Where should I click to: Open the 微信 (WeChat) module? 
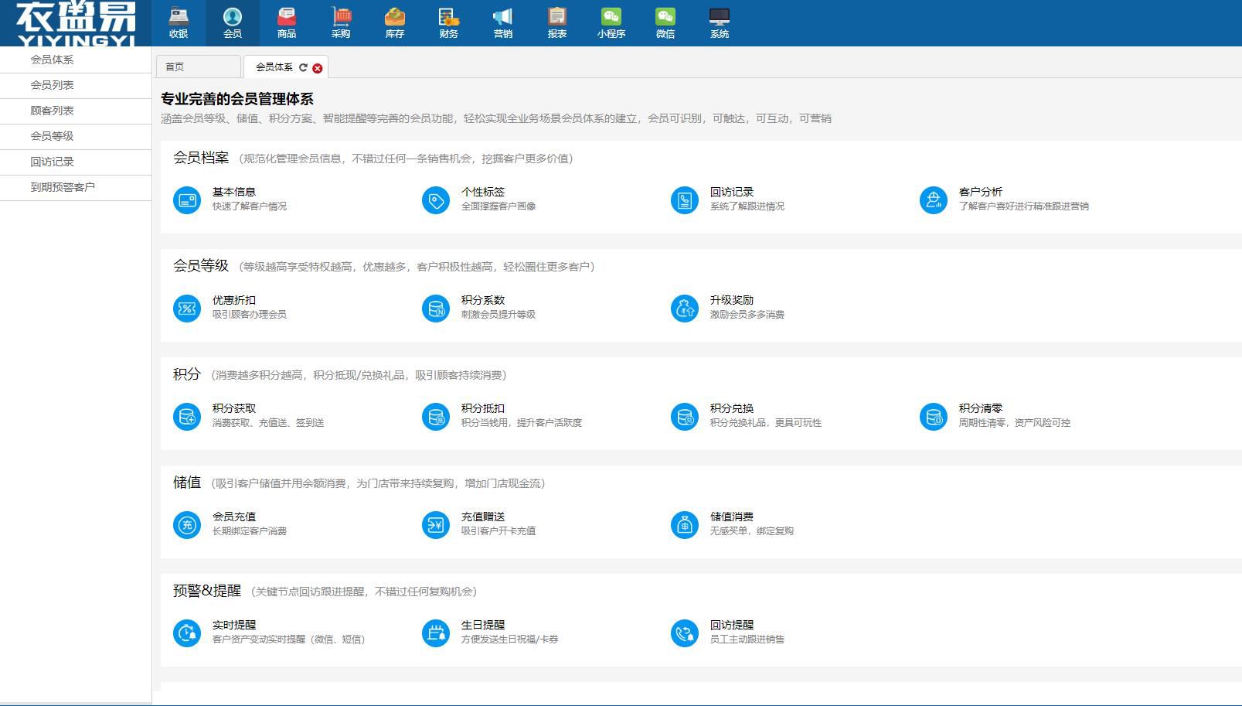click(665, 21)
